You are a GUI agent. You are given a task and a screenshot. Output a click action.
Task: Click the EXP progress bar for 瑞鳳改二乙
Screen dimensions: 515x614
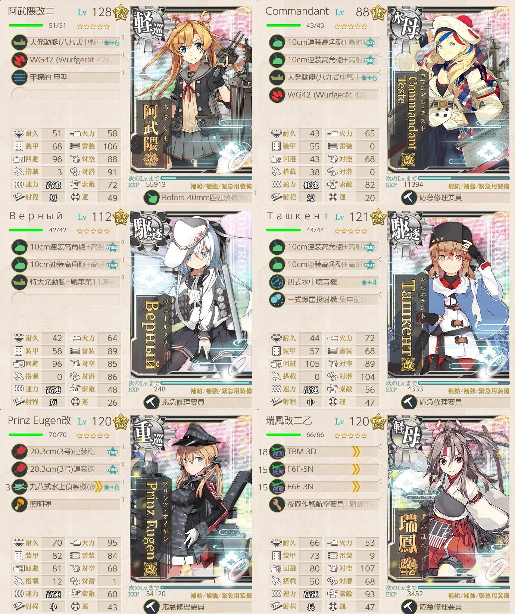point(463,587)
